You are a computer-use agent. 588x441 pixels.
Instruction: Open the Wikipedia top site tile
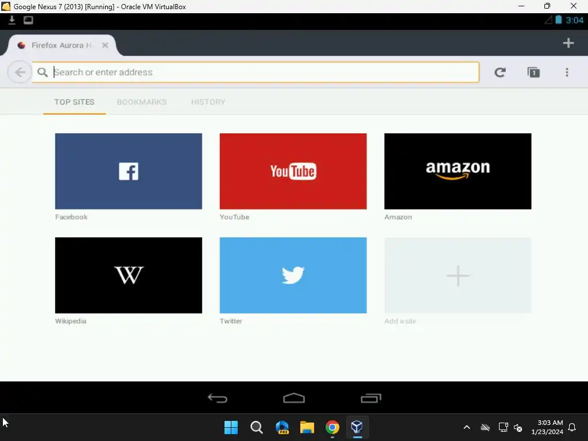point(128,275)
